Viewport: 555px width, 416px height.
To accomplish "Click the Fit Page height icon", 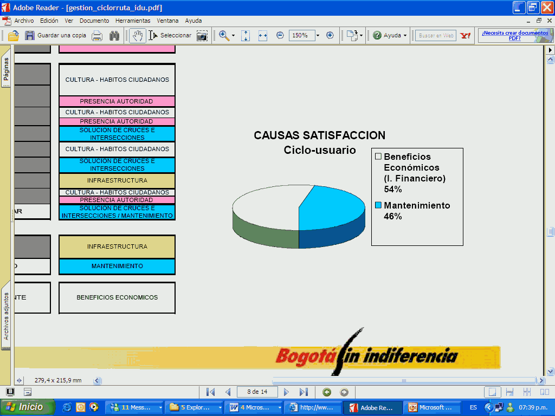I will coord(246,36).
